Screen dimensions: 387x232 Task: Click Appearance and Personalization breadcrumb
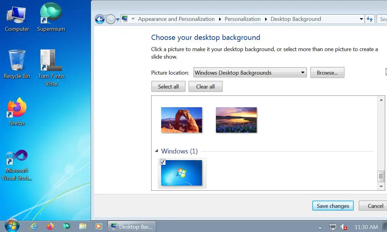(176, 19)
